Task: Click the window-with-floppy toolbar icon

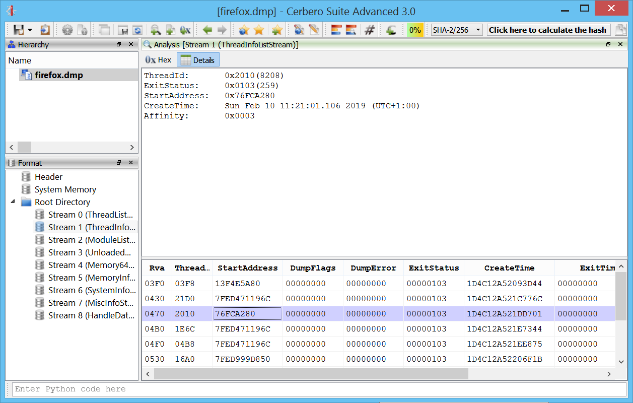Action: 122,30
